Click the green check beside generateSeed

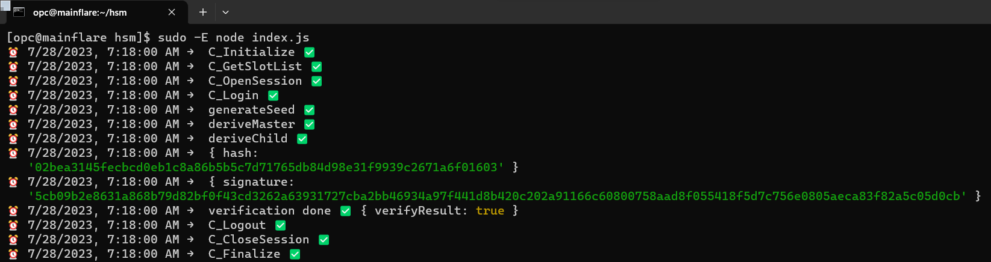pyautogui.click(x=310, y=110)
